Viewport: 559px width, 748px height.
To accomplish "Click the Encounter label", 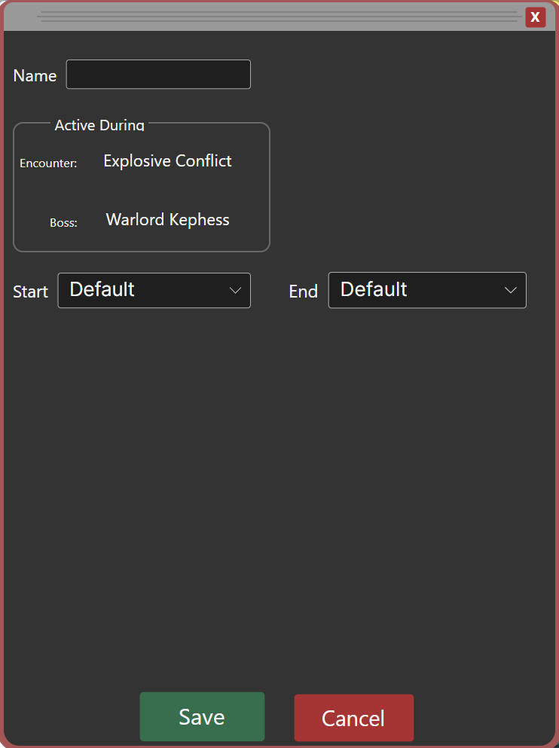I will point(48,163).
